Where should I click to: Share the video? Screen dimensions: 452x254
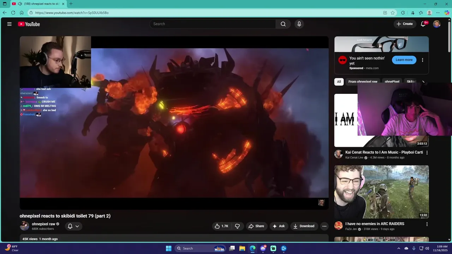point(256,226)
